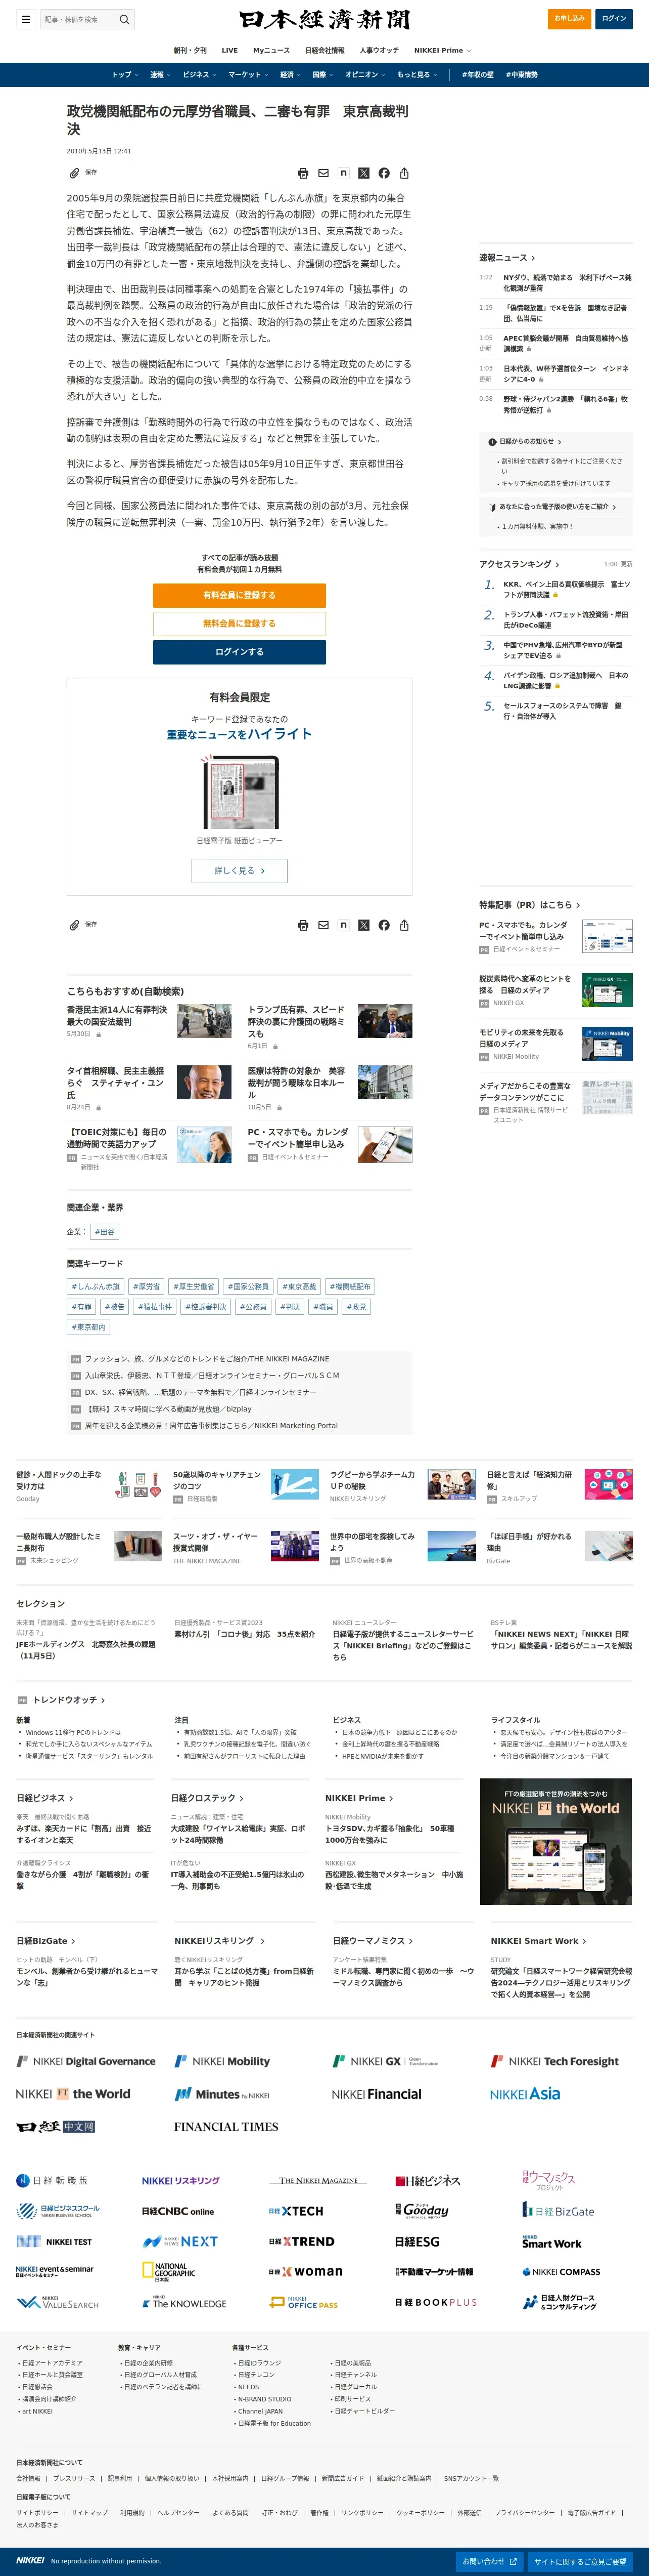Open the トレンドウオッチ section heading

[x=68, y=1700]
